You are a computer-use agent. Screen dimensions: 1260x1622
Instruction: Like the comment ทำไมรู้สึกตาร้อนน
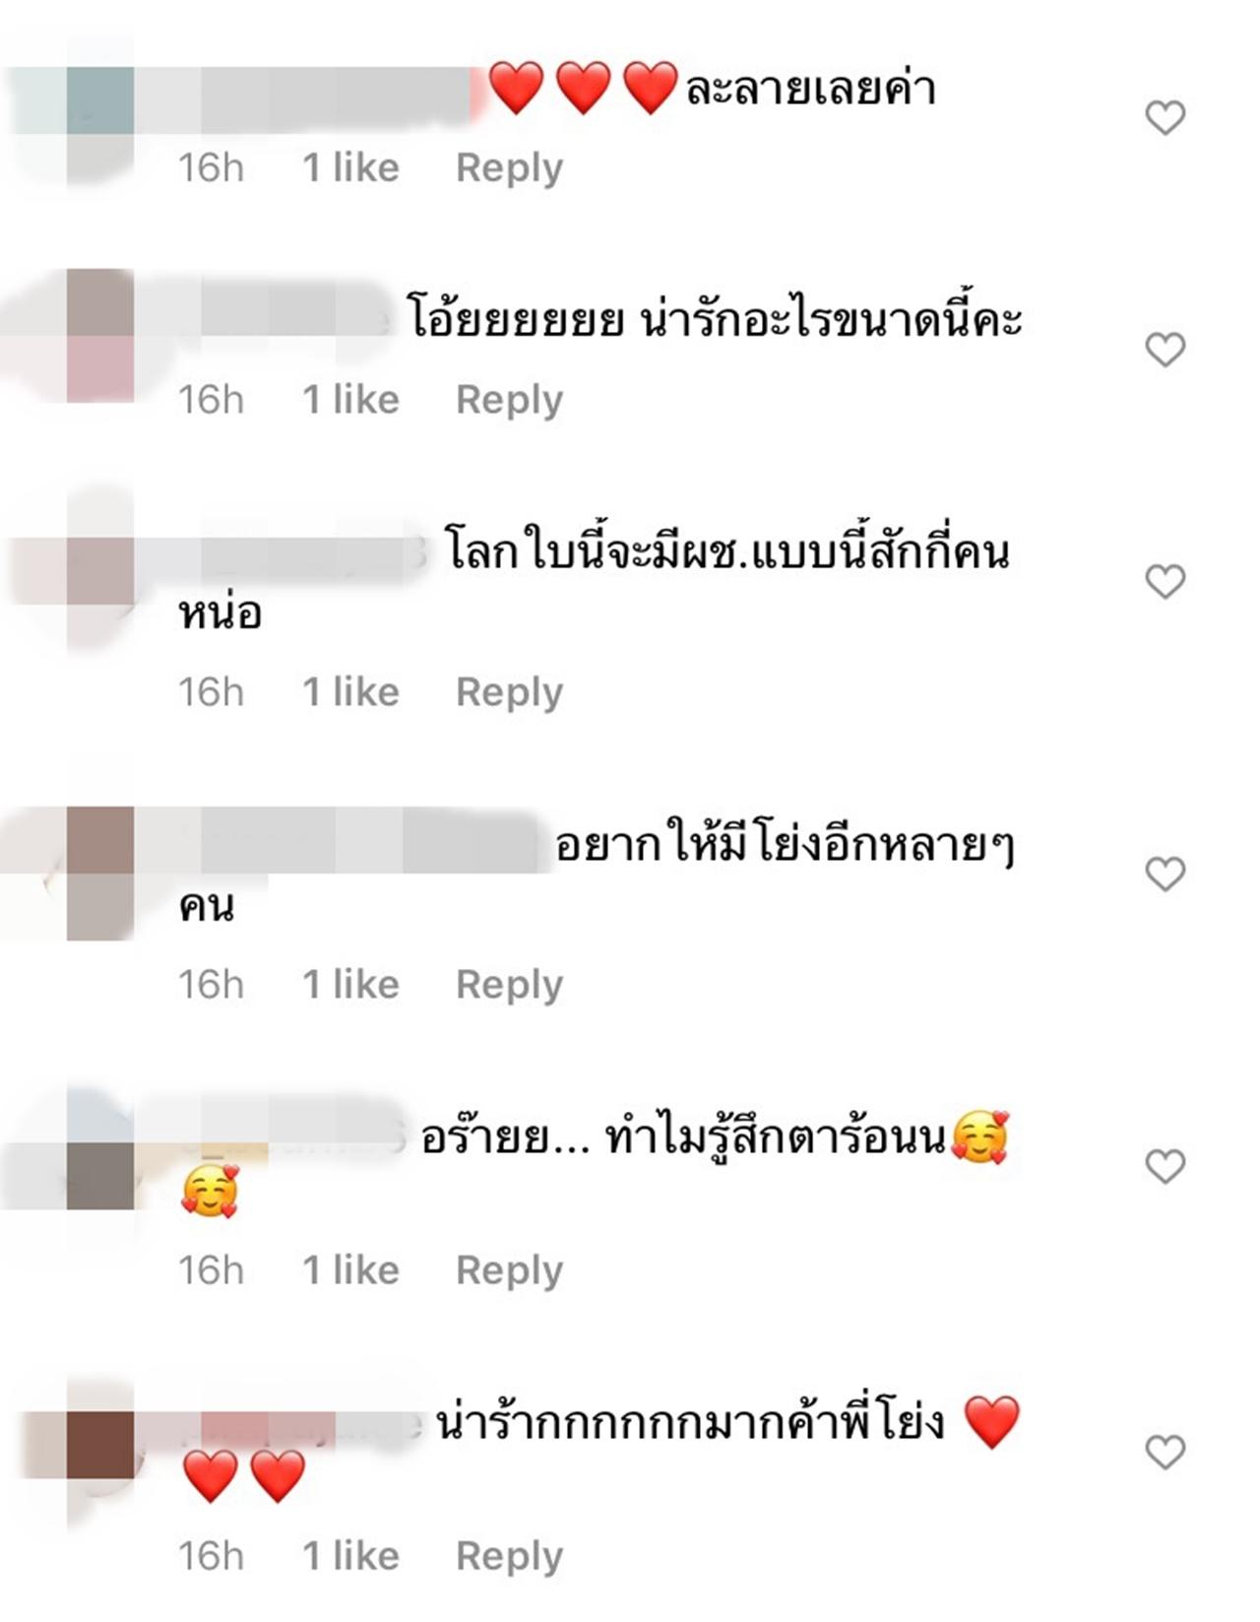click(1165, 1166)
